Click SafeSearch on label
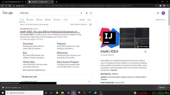The image size is (170, 95). [160, 20]
